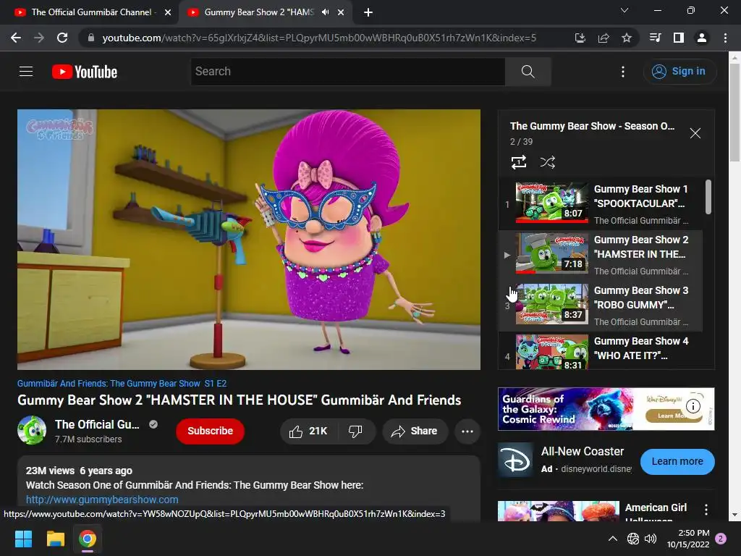Open Chrome three-dot menu
The width and height of the screenshot is (741, 556).
coord(725,38)
